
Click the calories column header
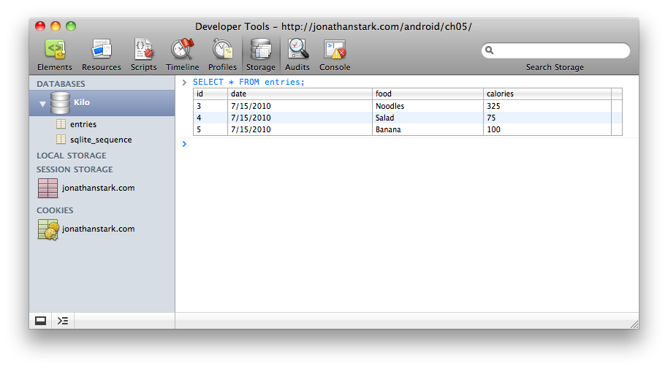500,94
